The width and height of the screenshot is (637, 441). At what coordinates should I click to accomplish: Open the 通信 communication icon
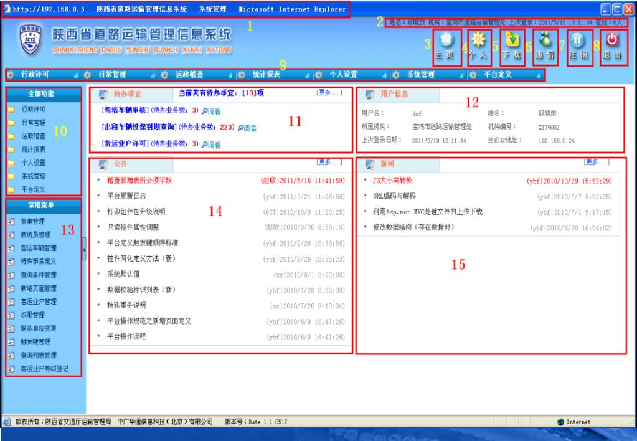(x=545, y=40)
